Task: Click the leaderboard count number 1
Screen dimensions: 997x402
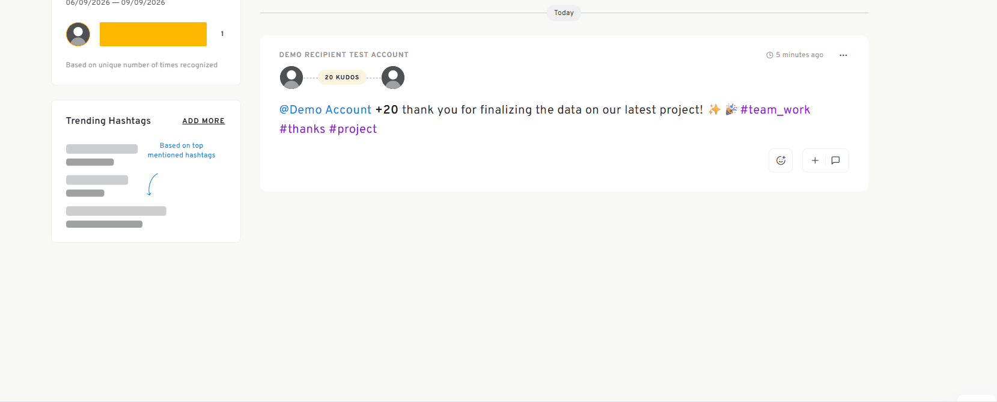Action: (222, 34)
